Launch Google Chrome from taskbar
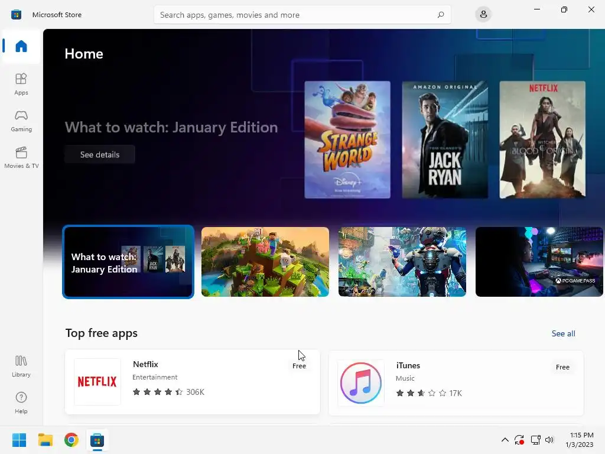Screen dimensions: 605x454 (x=71, y=440)
